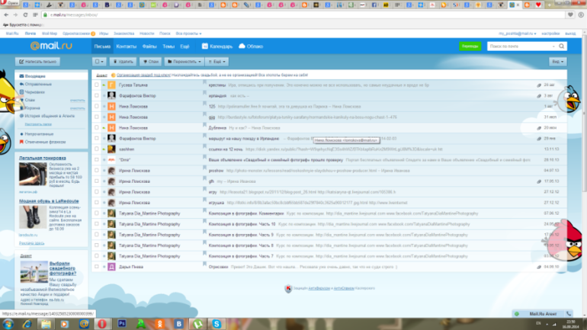587x330 pixels.
Task: Click the search magnifier icon
Action: coord(562,46)
